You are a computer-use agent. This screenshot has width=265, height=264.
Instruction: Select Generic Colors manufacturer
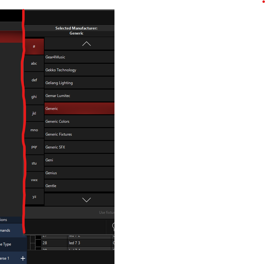(x=79, y=121)
